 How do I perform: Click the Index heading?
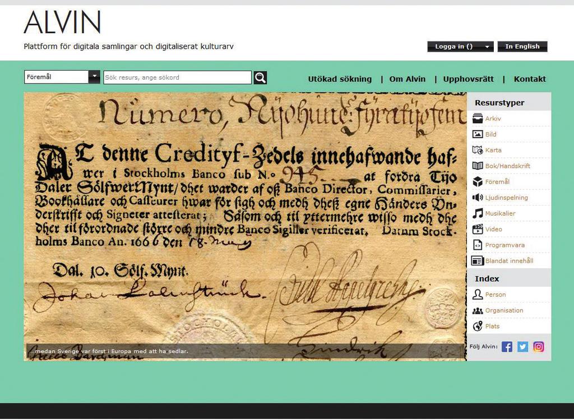pyautogui.click(x=487, y=279)
